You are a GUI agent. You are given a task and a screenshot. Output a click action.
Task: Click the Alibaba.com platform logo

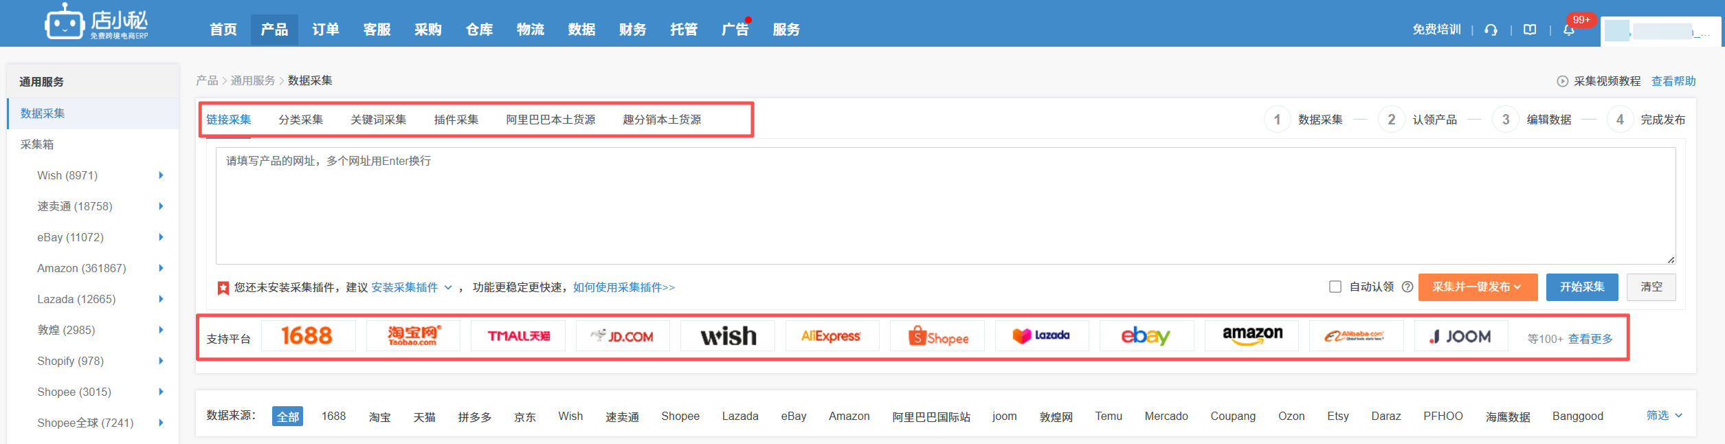pyautogui.click(x=1357, y=336)
